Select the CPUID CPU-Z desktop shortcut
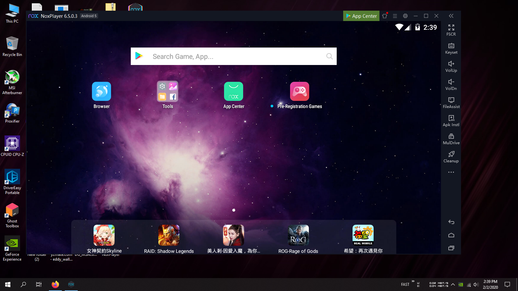Viewport: 518px width, 291px height. pyautogui.click(x=12, y=146)
